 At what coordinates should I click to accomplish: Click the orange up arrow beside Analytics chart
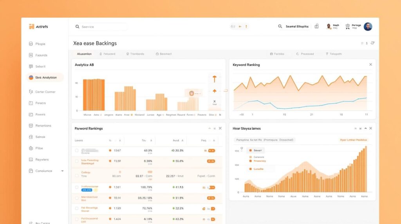click(x=214, y=79)
